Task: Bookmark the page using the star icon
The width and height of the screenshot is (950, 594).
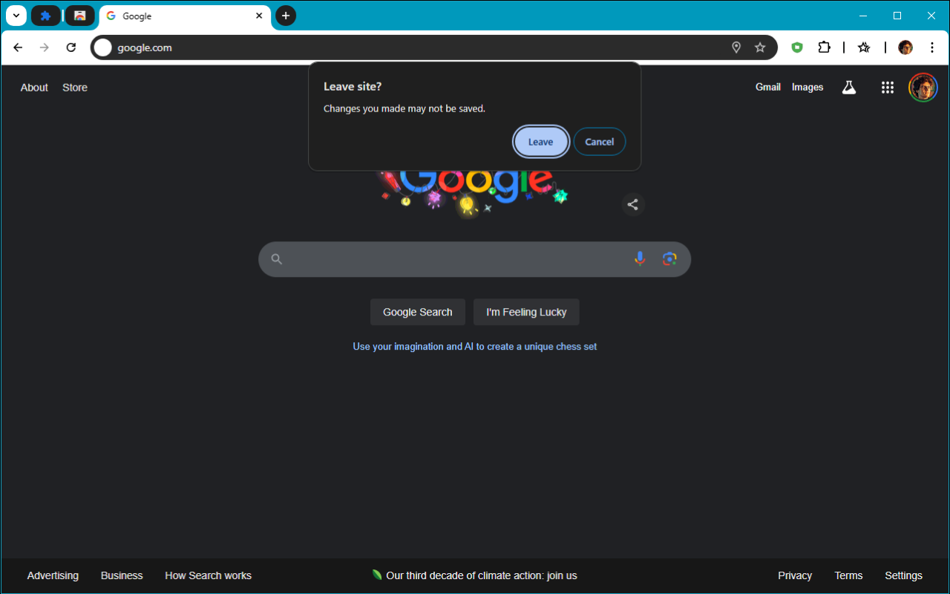Action: (x=760, y=47)
